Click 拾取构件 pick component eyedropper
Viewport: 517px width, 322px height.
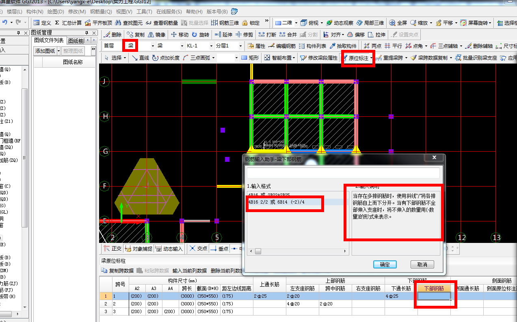tap(343, 46)
